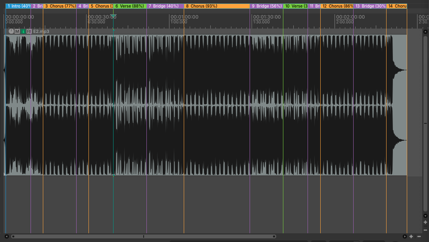
Task: Click the ruler at 00:02:00:00 mark
Action: pos(350,17)
